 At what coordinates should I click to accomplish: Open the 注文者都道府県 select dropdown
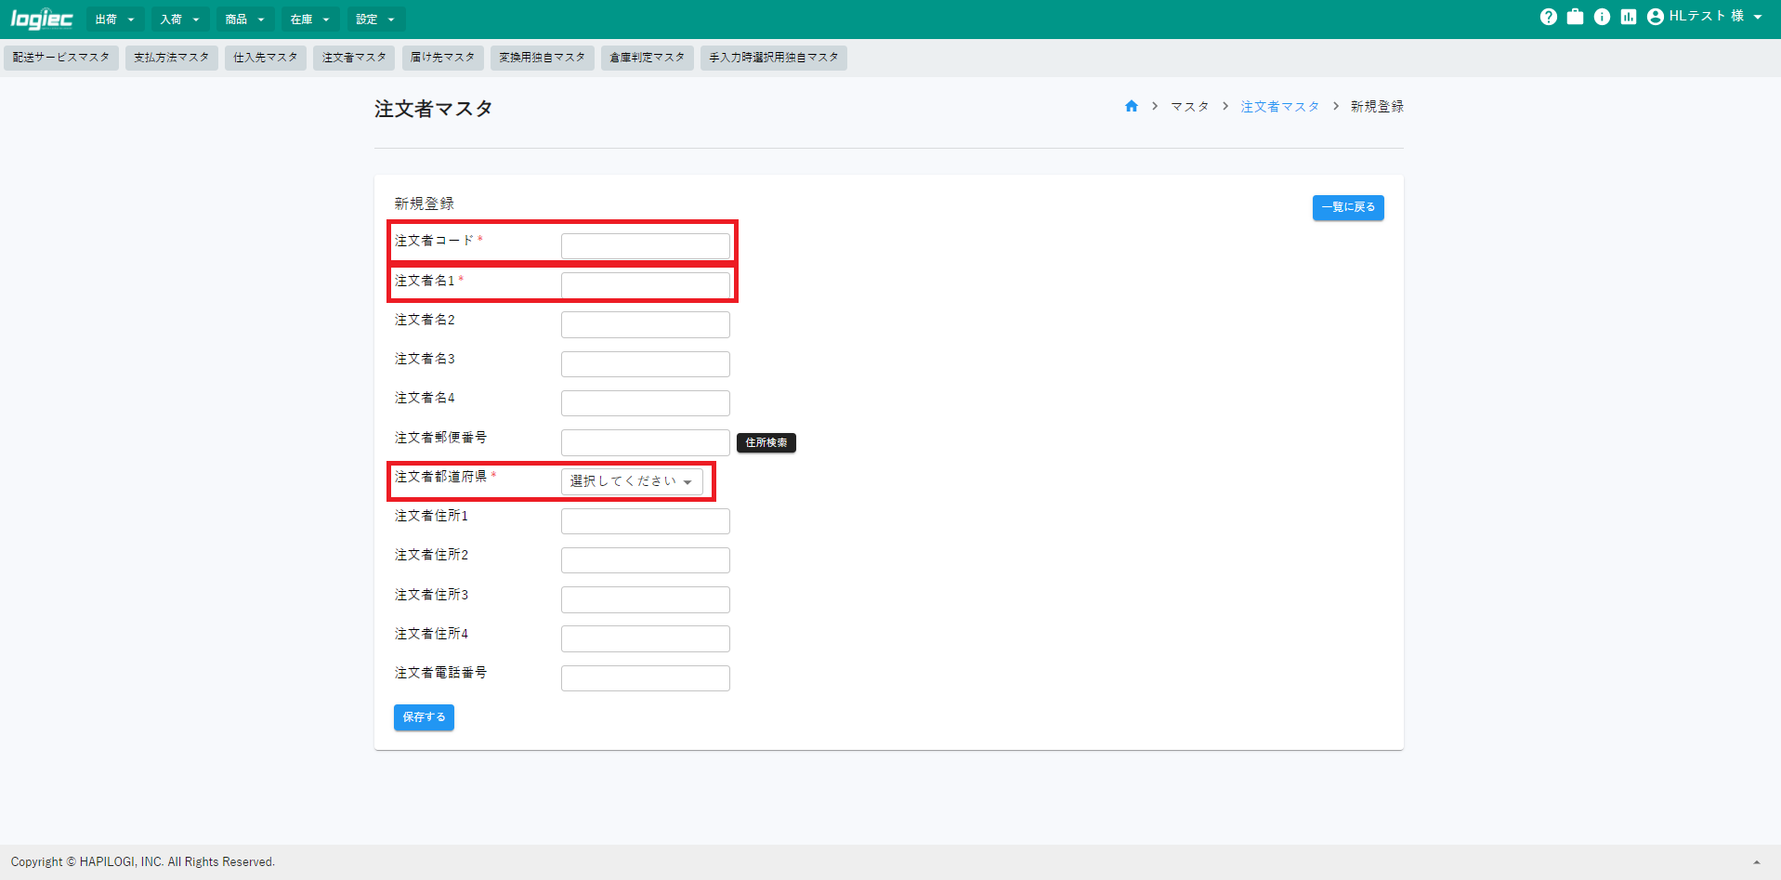point(632,481)
